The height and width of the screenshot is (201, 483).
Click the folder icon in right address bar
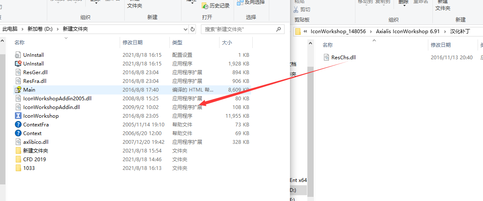point(297,31)
